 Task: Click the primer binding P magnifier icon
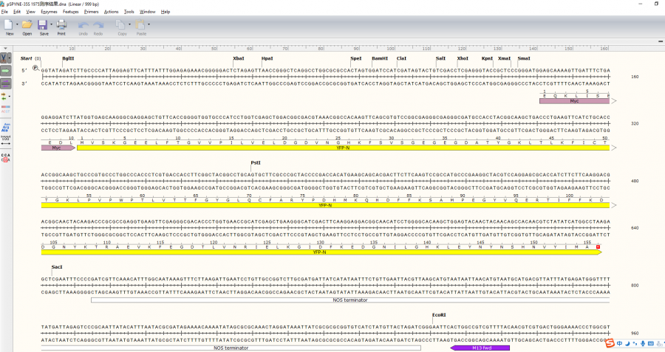click(x=36, y=68)
